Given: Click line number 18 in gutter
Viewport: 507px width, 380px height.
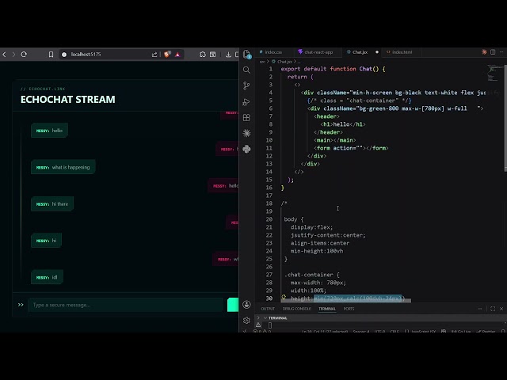Looking at the screenshot, I should point(269,203).
